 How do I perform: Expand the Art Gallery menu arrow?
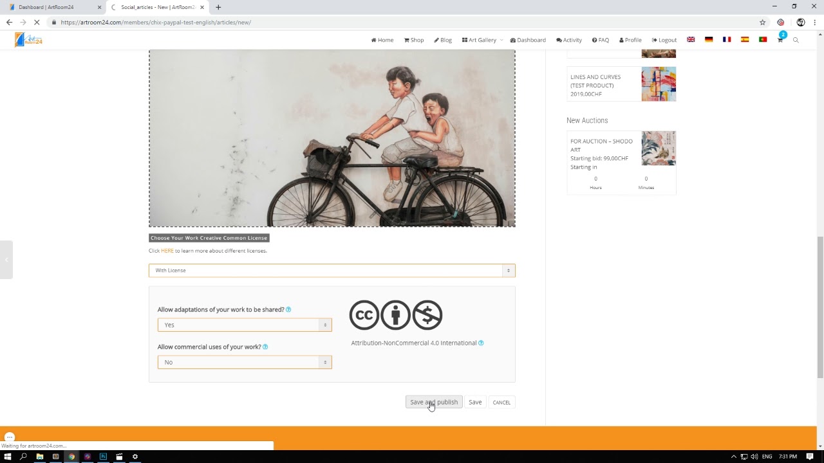tap(501, 40)
